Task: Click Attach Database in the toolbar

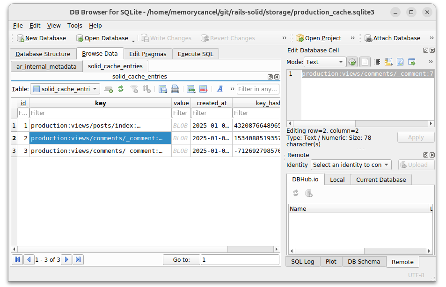Action: pyautogui.click(x=393, y=38)
